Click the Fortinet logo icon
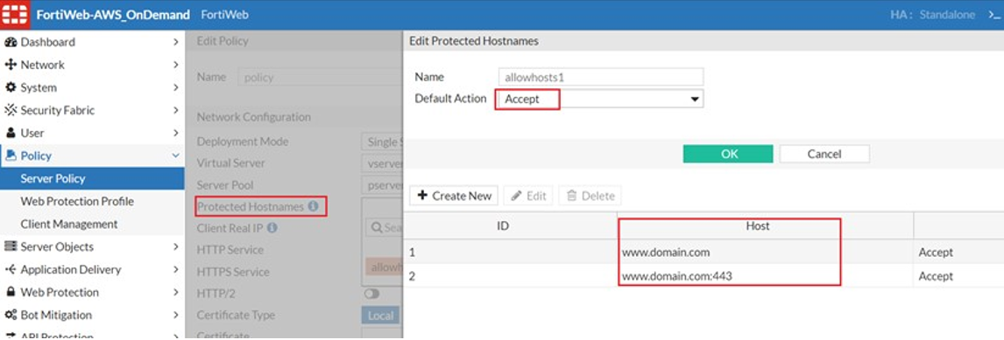Image resolution: width=1004 pixels, height=340 pixels. coord(15,14)
